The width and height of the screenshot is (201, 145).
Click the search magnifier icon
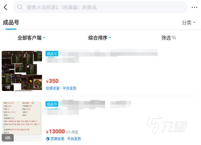[x=20, y=7]
